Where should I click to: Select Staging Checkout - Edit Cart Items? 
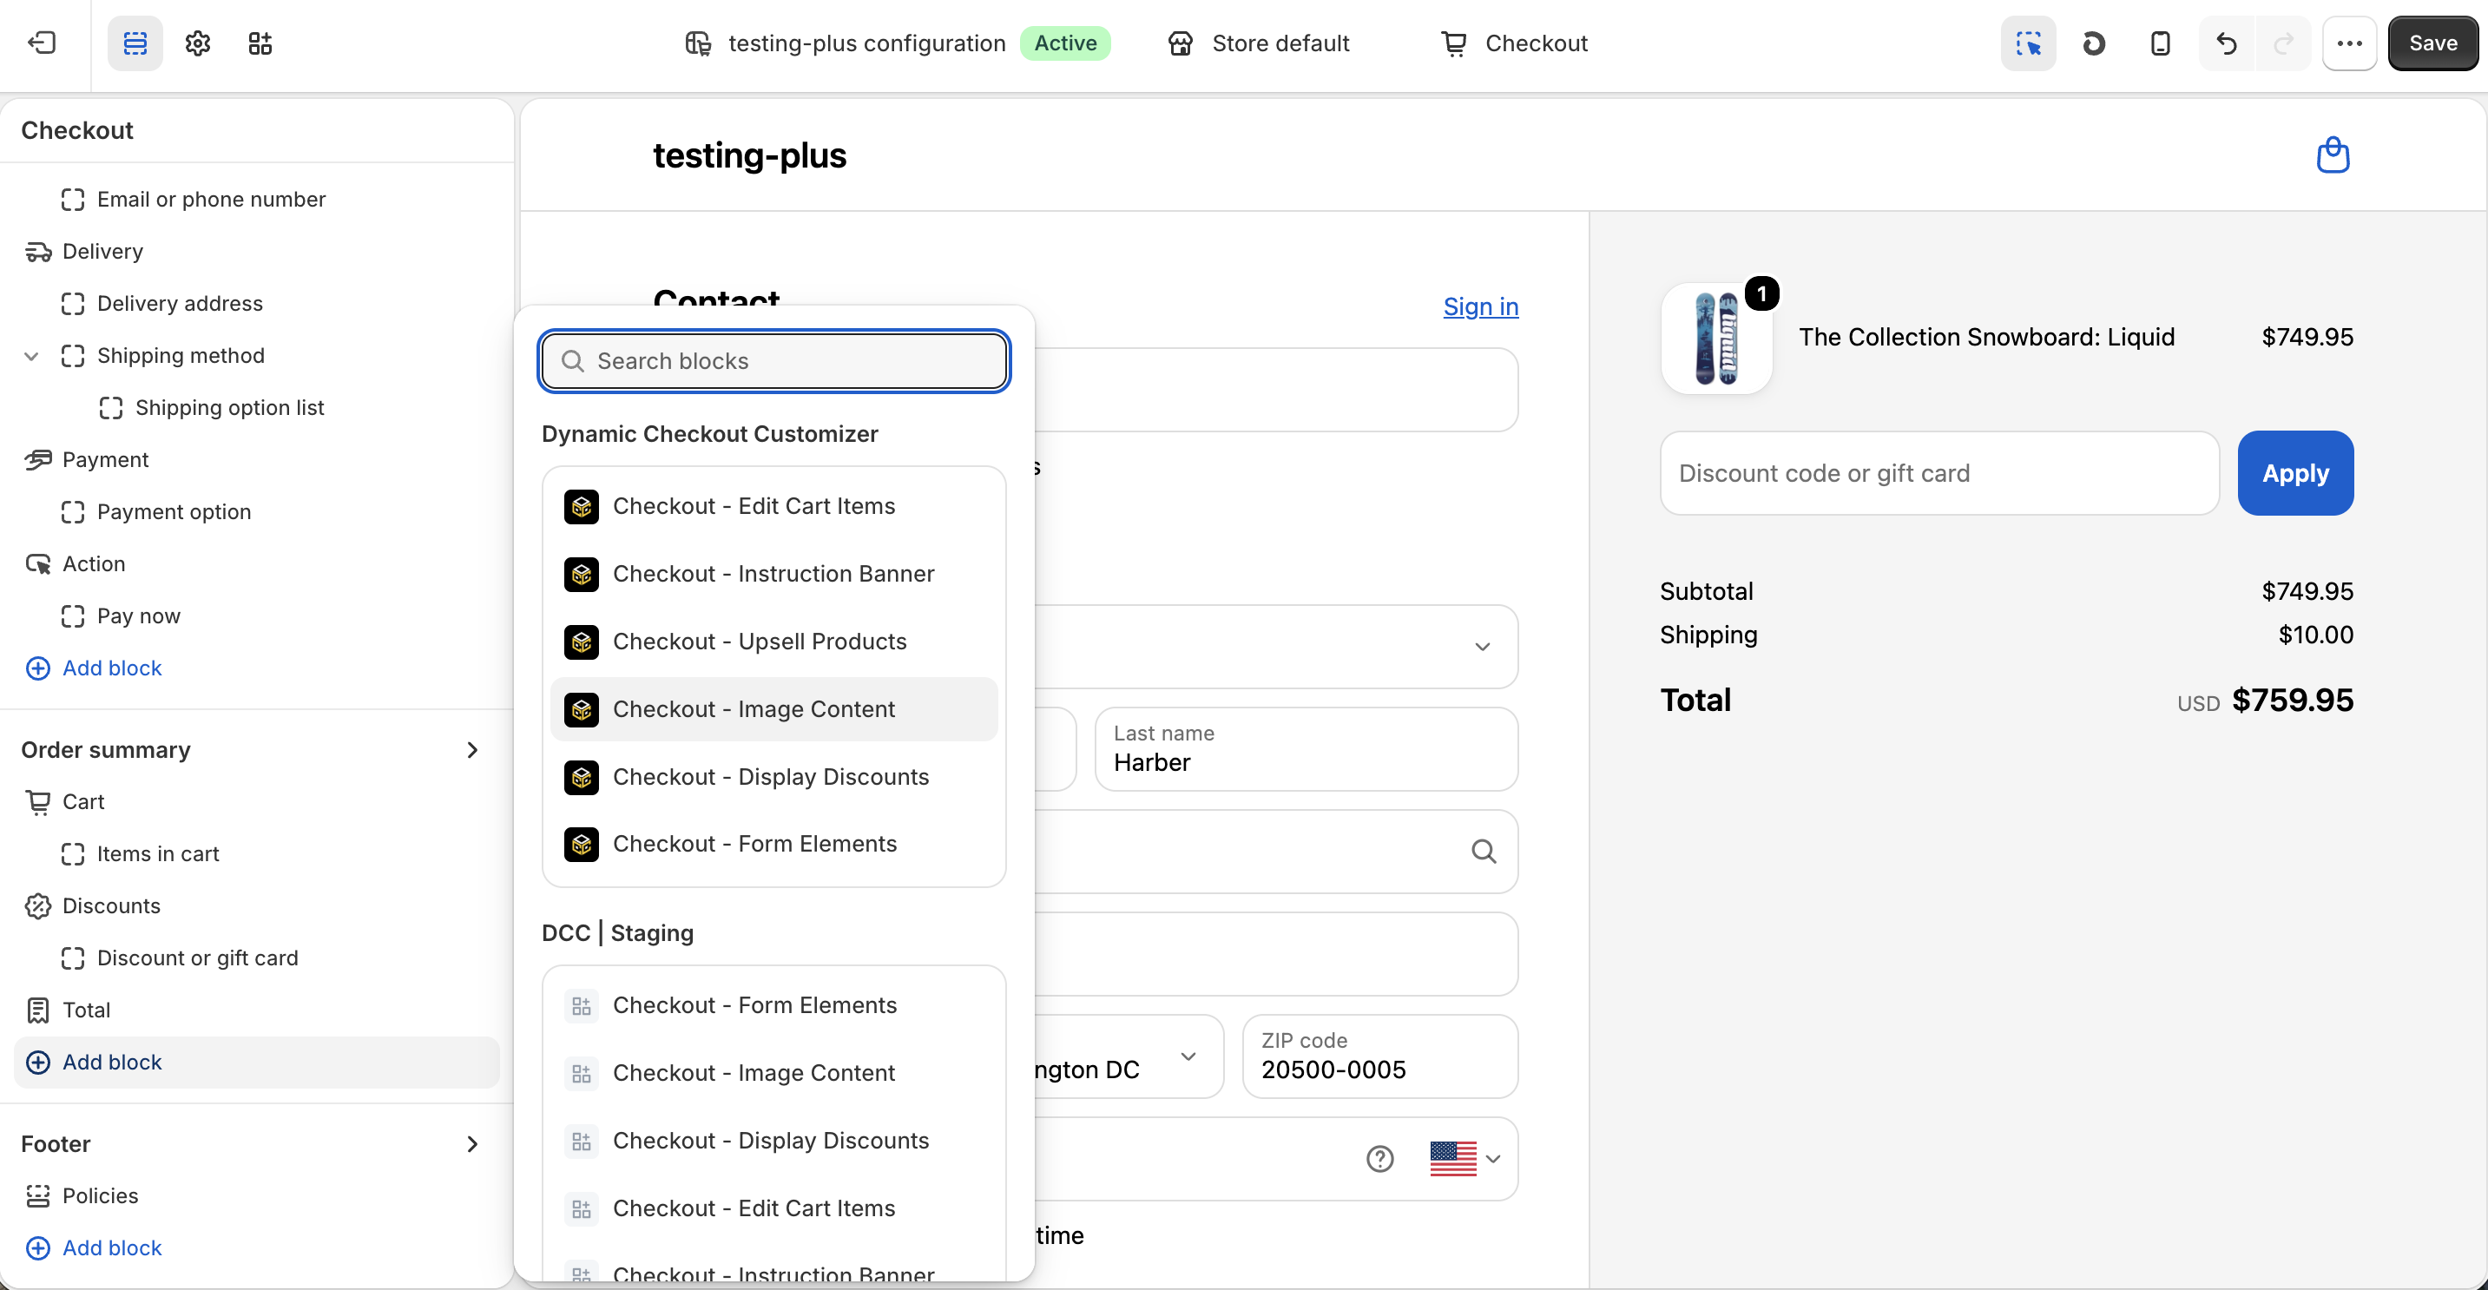pyautogui.click(x=773, y=1208)
